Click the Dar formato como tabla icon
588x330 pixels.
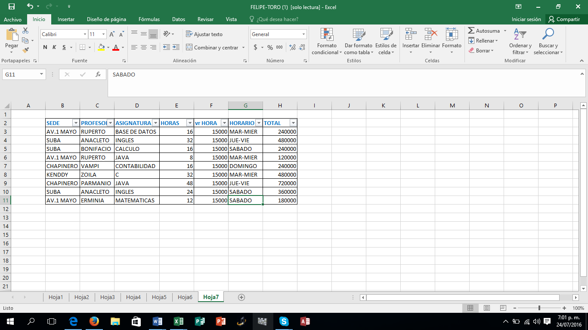click(x=359, y=42)
